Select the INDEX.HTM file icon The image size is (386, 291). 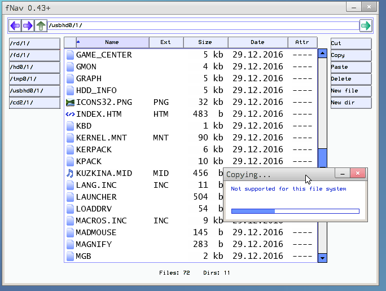[x=70, y=114]
